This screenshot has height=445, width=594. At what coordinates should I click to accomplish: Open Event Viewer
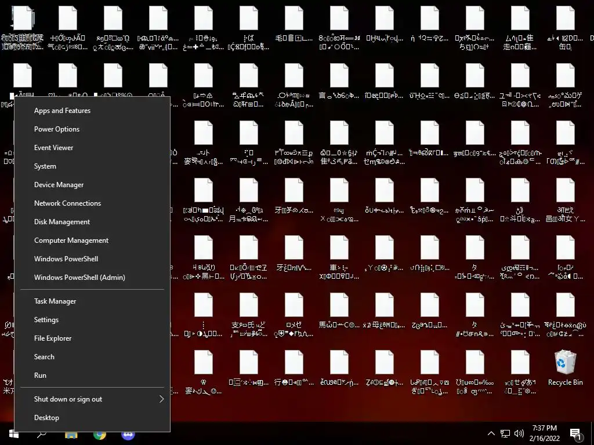(x=92, y=148)
